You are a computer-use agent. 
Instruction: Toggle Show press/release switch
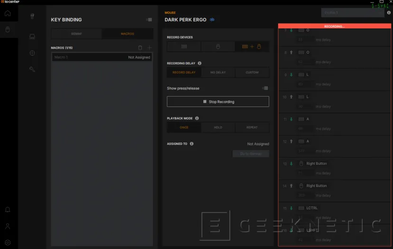click(x=265, y=88)
